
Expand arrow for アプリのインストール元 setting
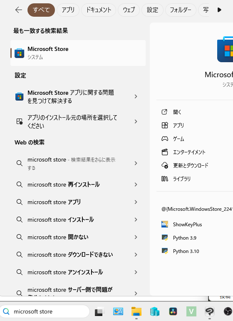click(136, 121)
